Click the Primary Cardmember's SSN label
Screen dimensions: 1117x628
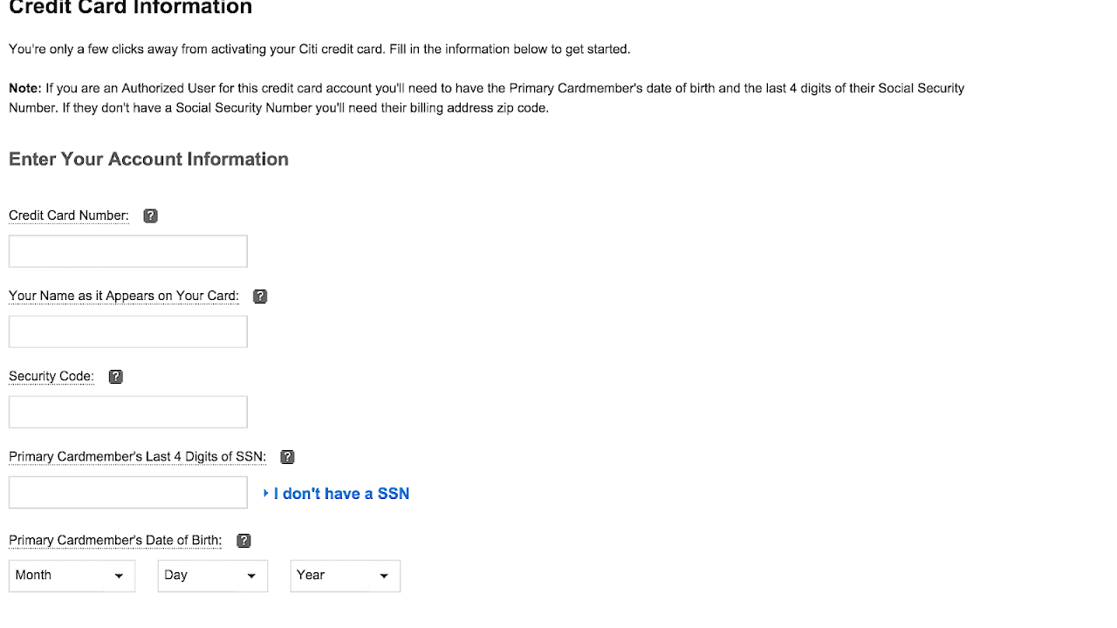tap(137, 456)
